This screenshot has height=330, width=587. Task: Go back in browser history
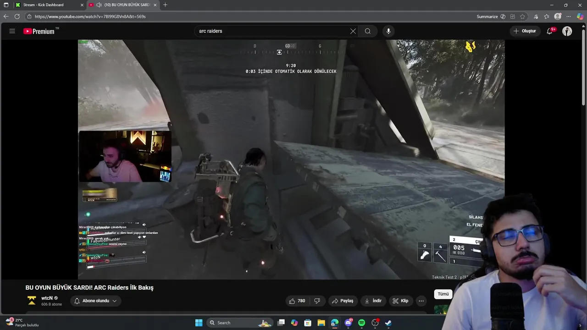(6, 16)
